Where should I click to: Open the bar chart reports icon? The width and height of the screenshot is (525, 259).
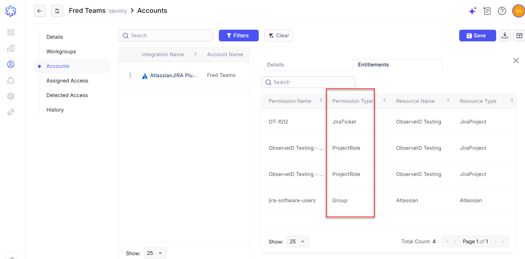(11, 48)
